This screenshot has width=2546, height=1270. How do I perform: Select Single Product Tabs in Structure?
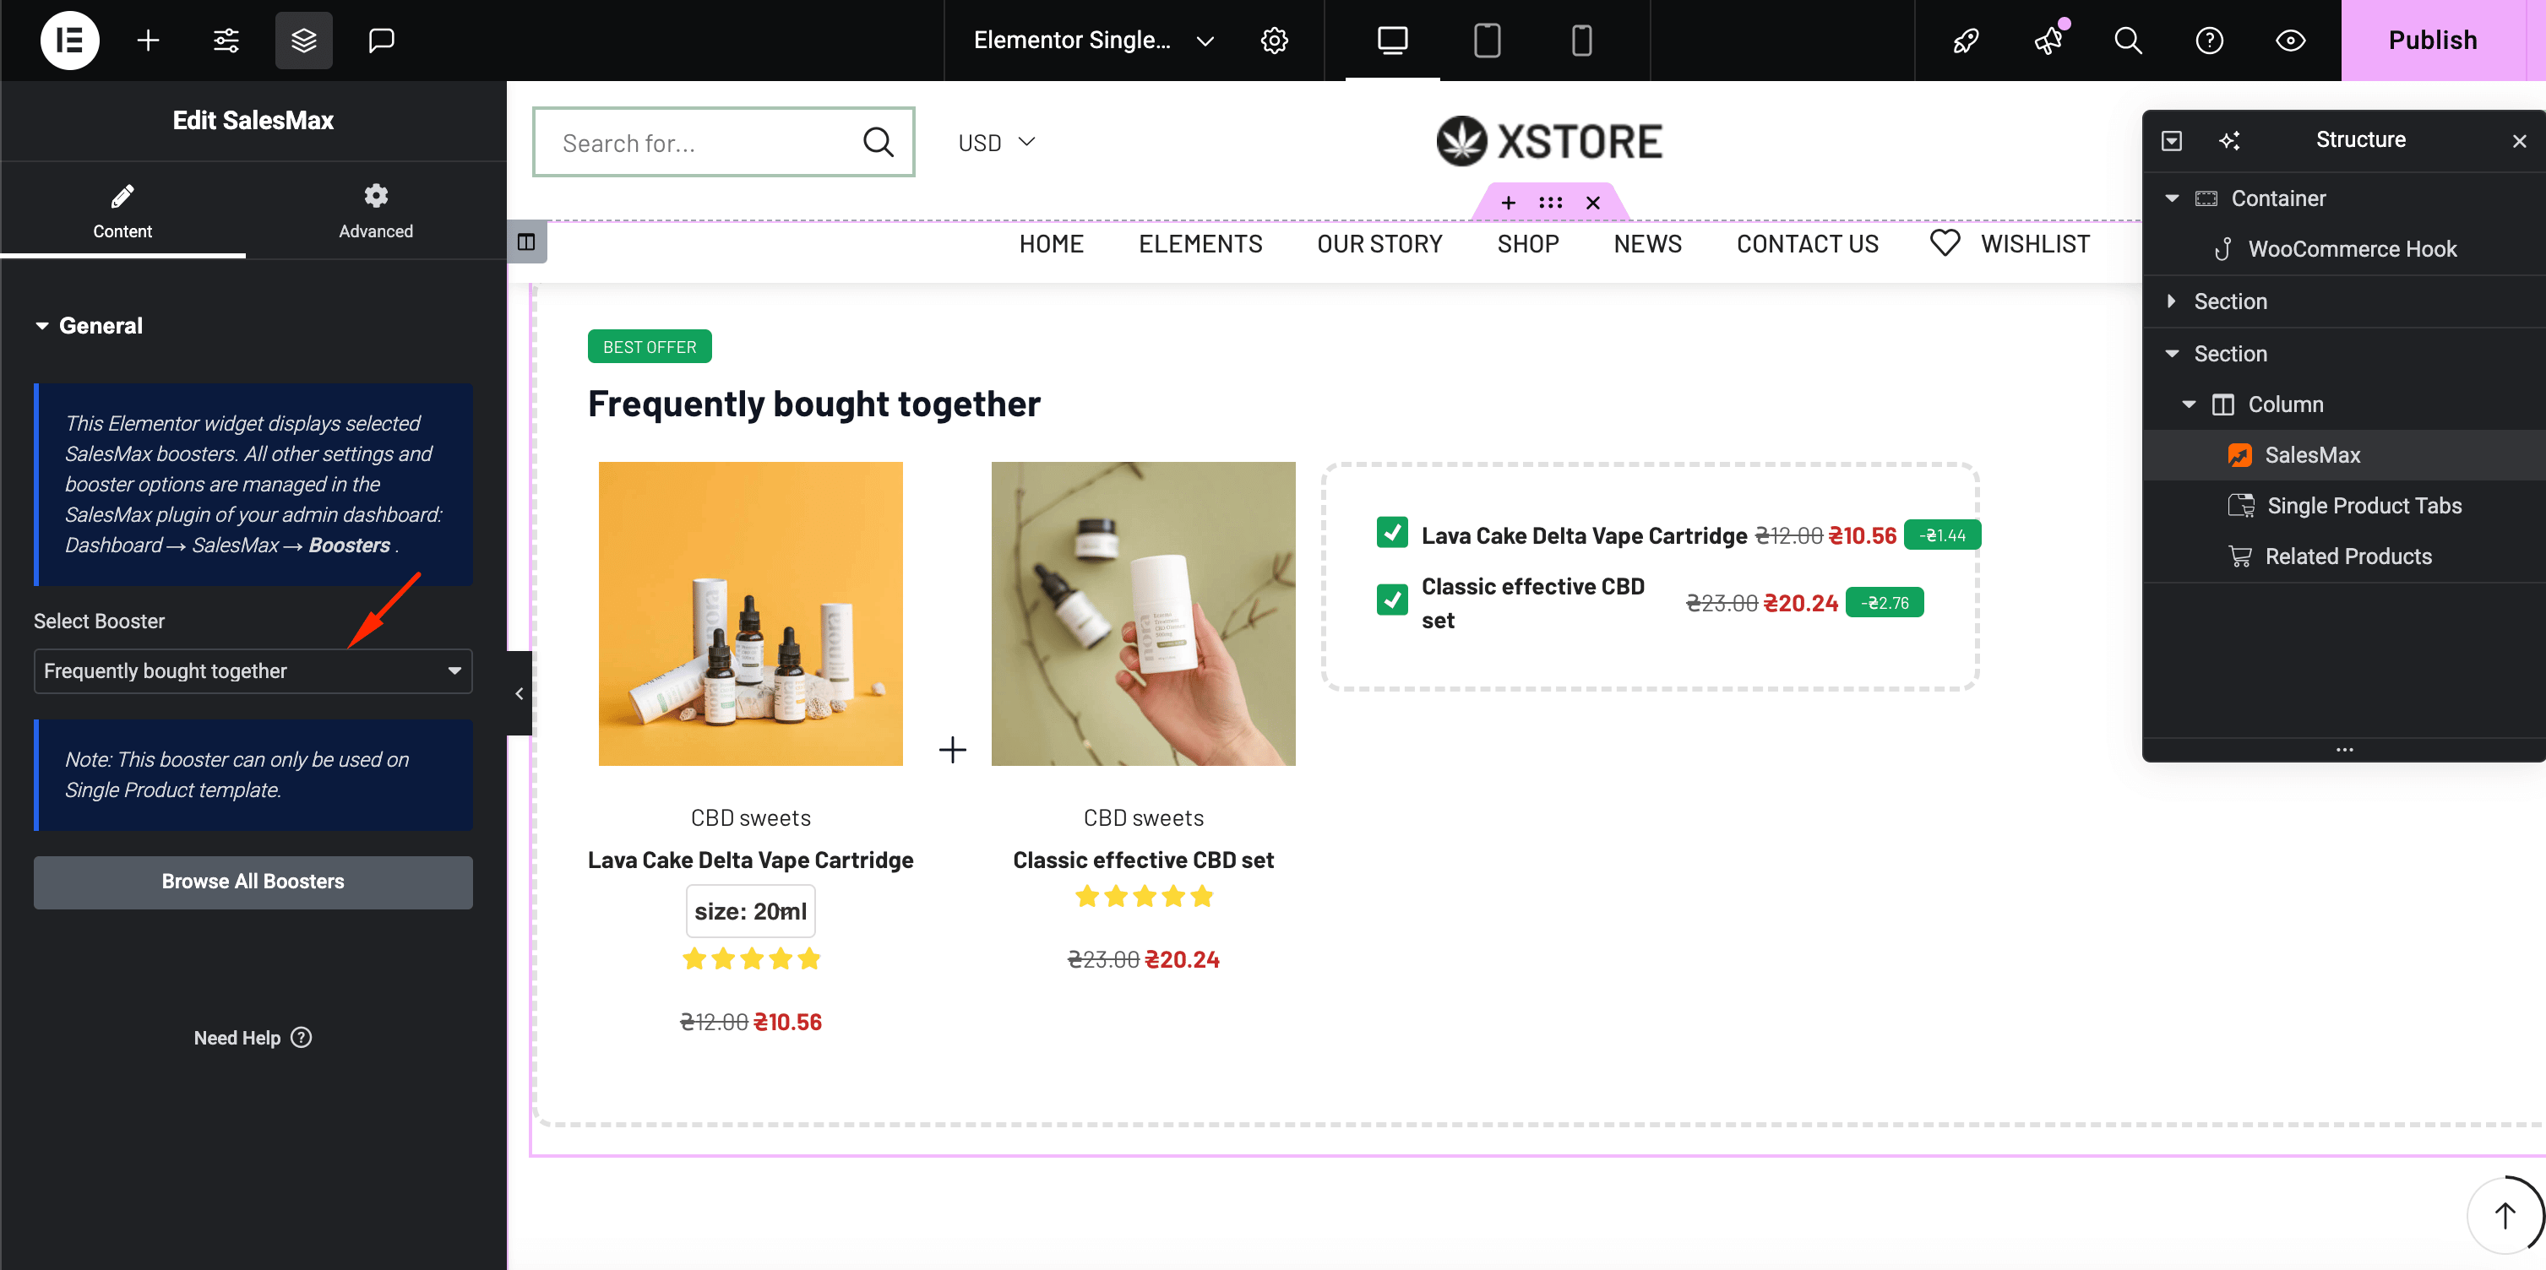click(x=2364, y=506)
